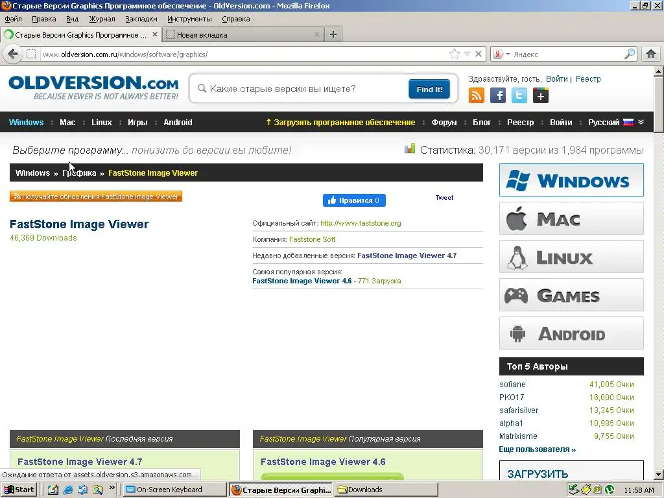This screenshot has height=498, width=664.
Task: Click the Tweet link
Action: tap(444, 198)
